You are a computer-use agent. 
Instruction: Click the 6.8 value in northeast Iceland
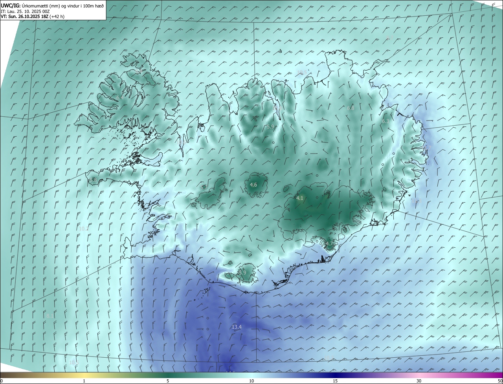(x=351, y=108)
